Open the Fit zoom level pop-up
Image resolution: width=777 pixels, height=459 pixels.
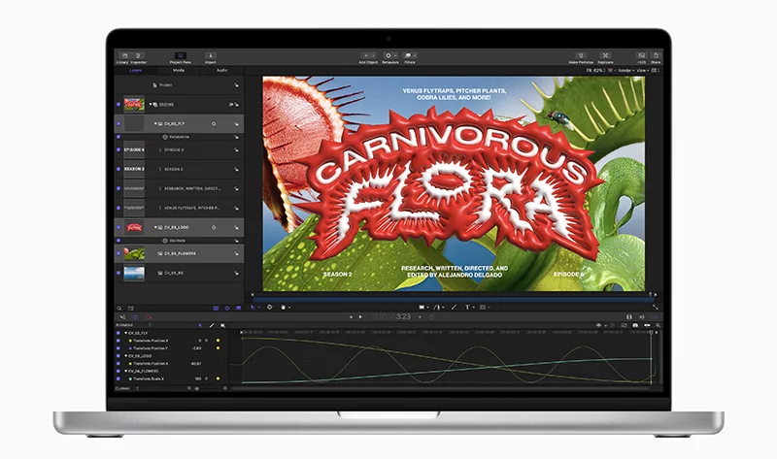pos(596,71)
